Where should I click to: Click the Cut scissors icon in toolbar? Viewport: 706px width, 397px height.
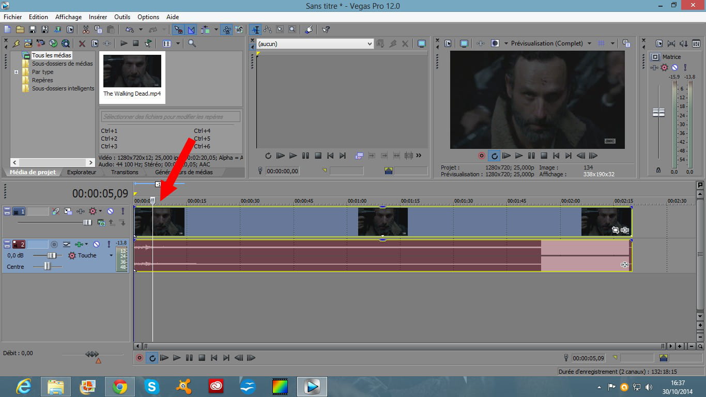(x=86, y=29)
